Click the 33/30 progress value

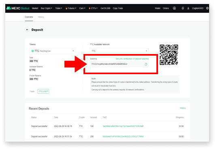pos(181,136)
